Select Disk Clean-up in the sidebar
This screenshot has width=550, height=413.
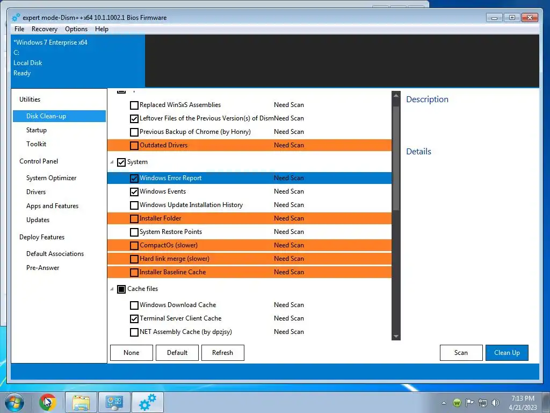tap(59, 116)
